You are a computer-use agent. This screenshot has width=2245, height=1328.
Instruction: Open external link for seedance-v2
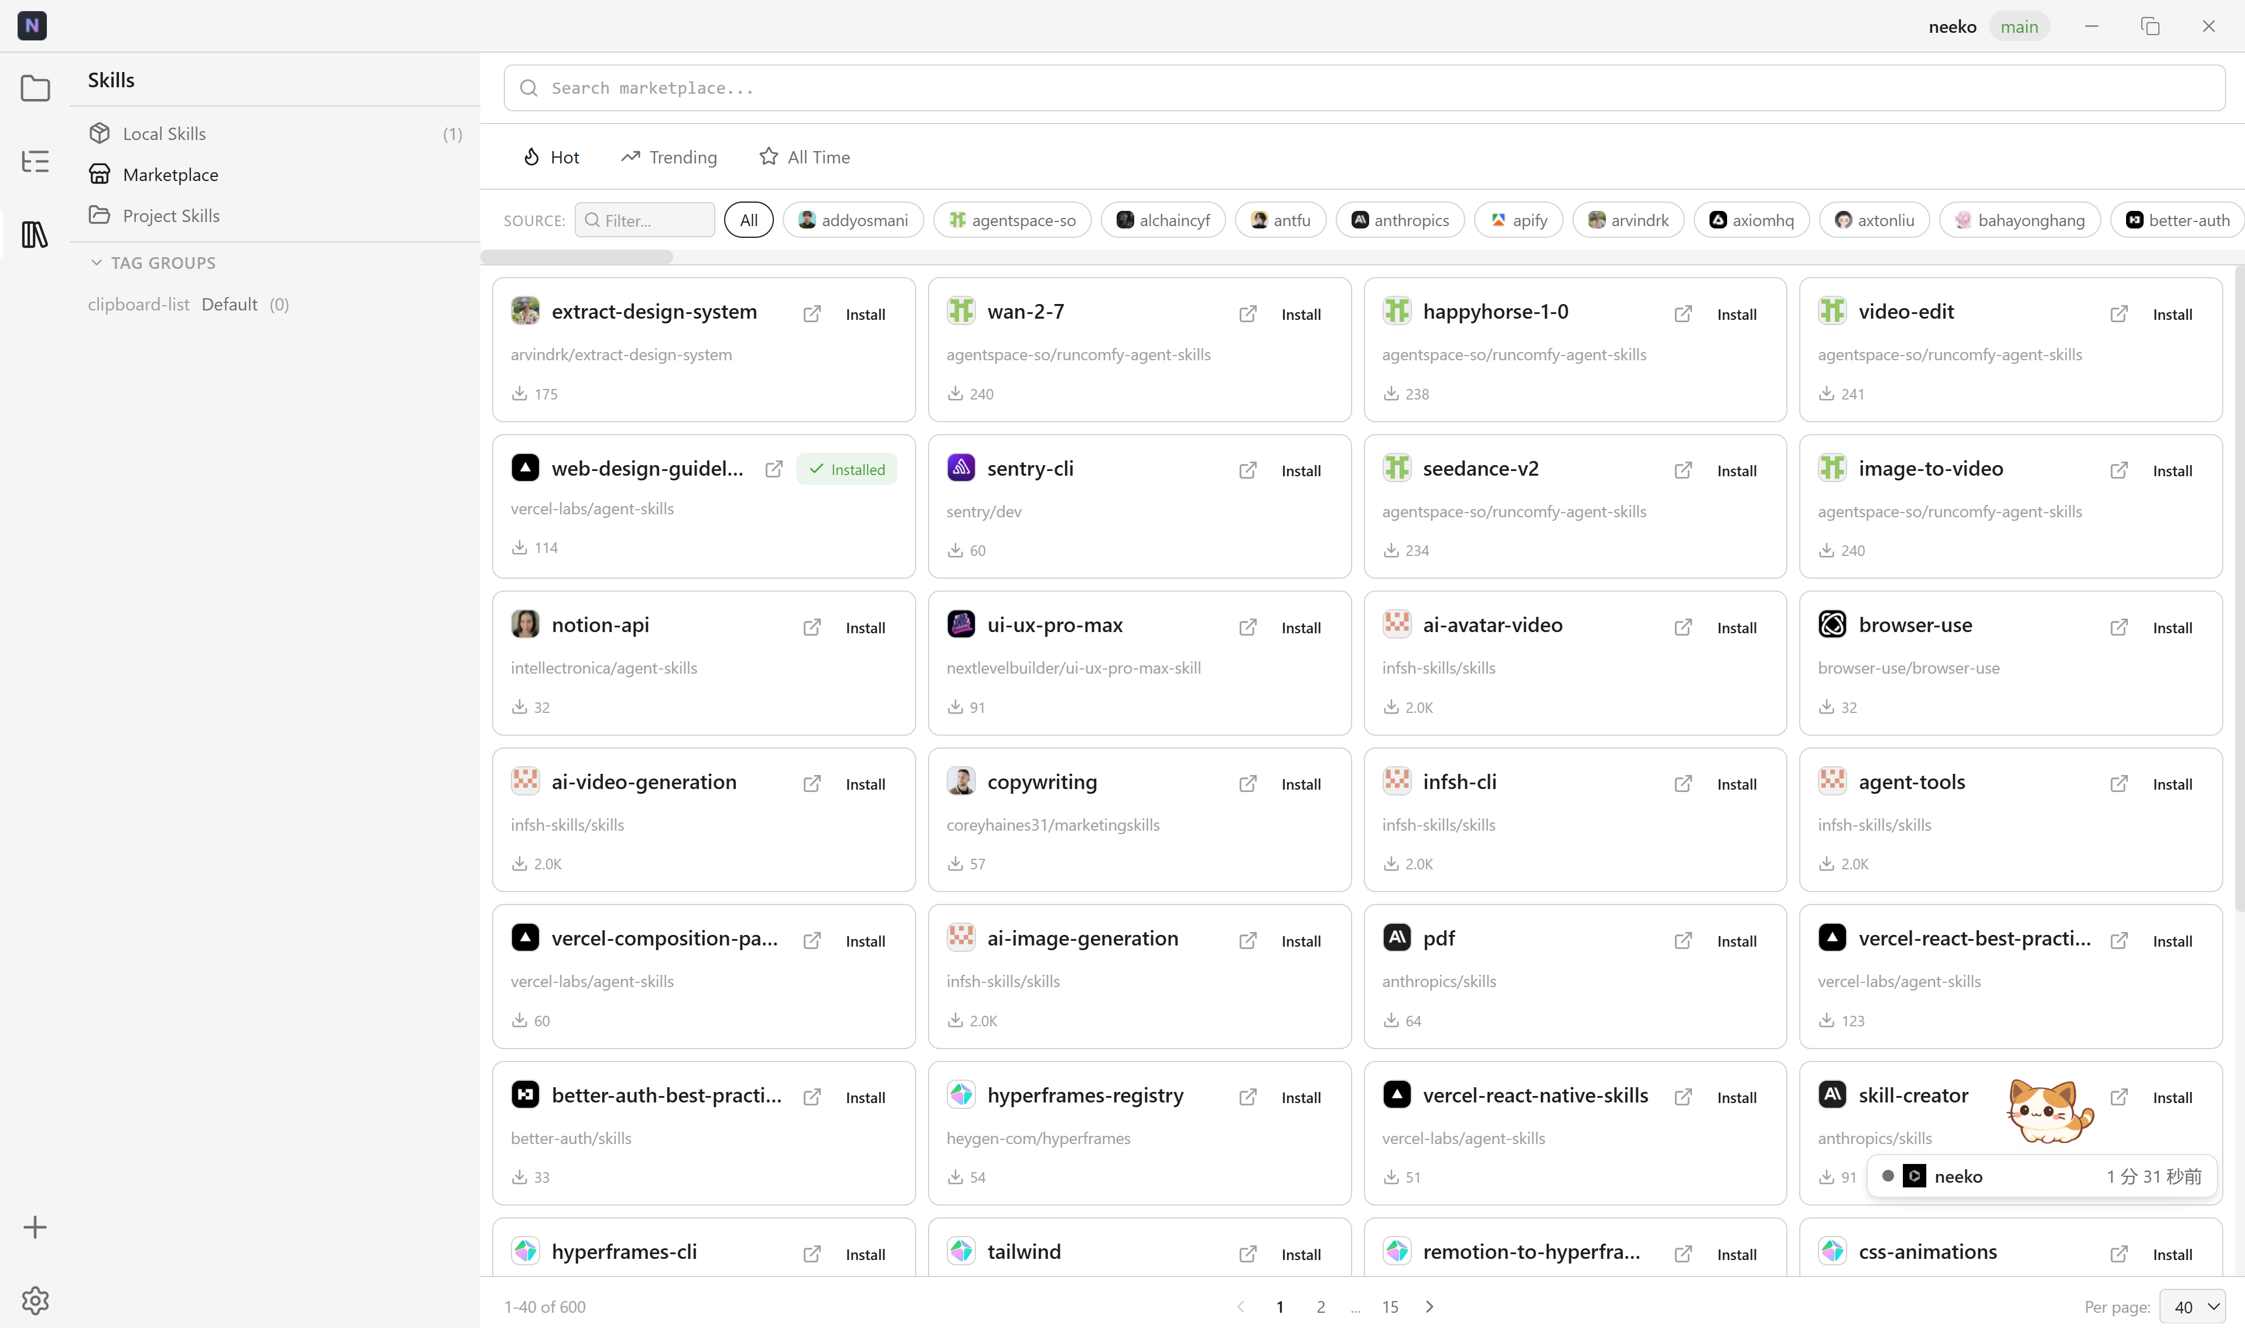pos(1683,471)
